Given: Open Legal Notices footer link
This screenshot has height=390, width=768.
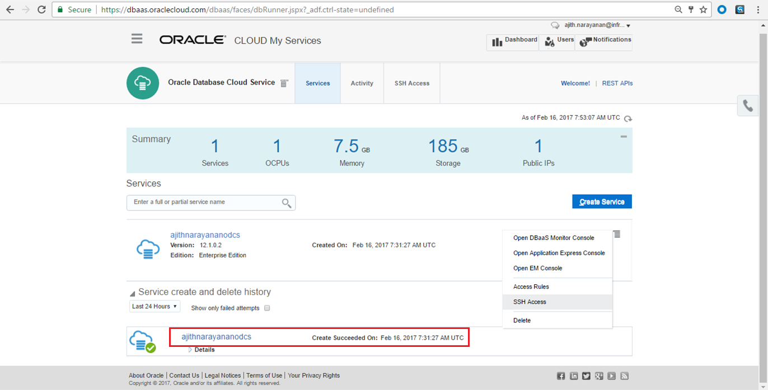Looking at the screenshot, I should 223,375.
